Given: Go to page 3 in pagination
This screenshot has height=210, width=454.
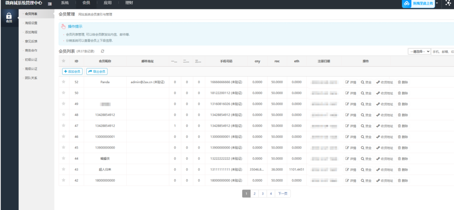Looking at the screenshot, I should pos(262,193).
